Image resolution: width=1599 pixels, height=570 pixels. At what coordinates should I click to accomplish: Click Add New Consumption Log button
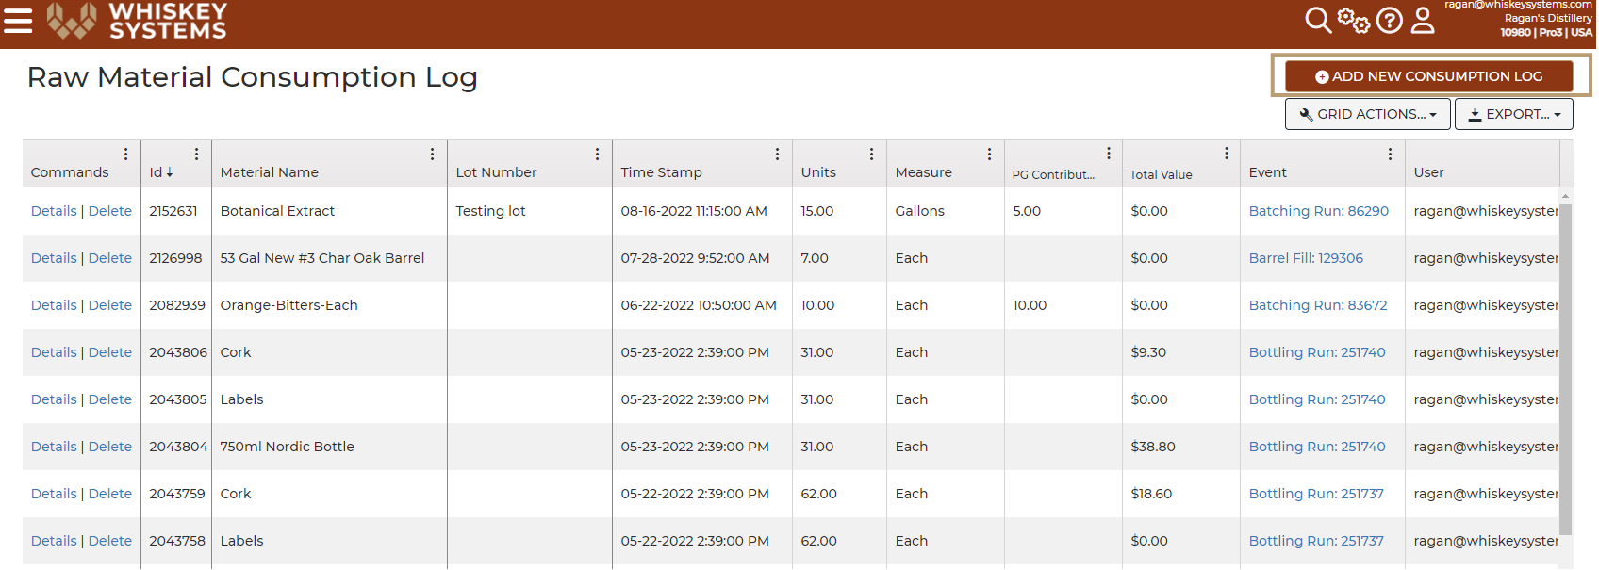[x=1429, y=76]
